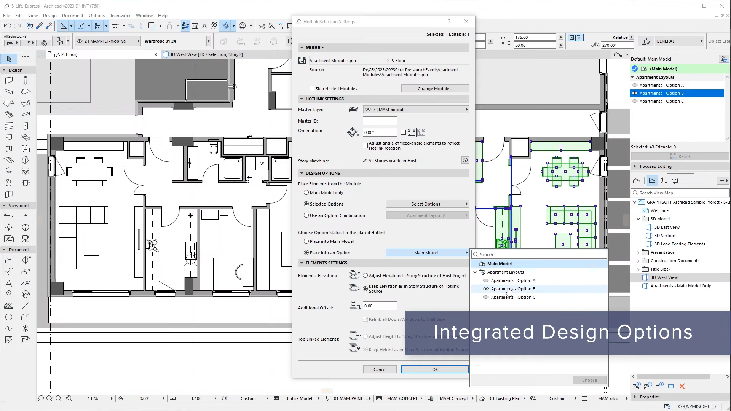This screenshot has height=411, width=731.
Task: Click the Change Module... button
Action: pos(435,89)
